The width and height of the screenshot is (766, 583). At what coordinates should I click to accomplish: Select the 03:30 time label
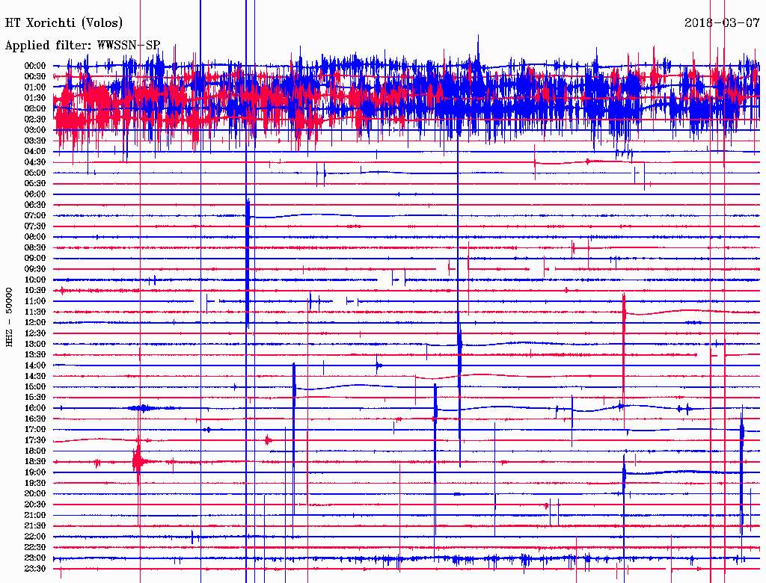pos(35,141)
